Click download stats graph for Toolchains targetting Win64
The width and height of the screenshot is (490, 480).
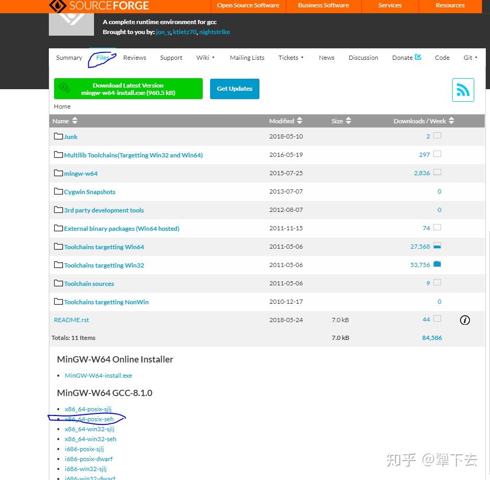pos(437,246)
